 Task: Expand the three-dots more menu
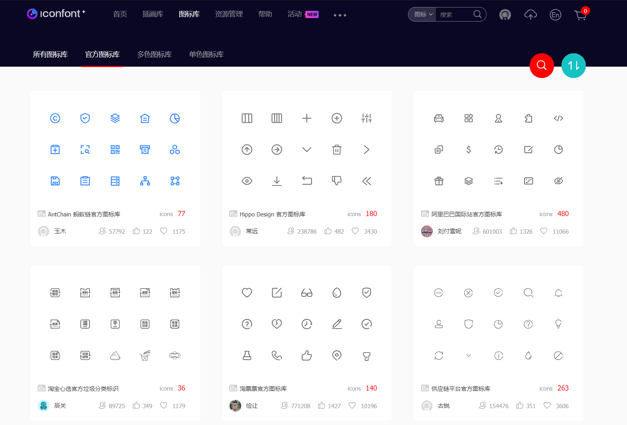pyautogui.click(x=340, y=15)
